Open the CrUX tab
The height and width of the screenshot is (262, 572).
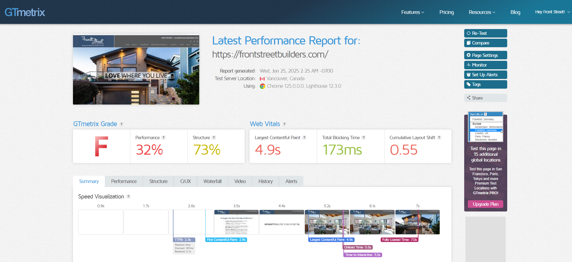(x=185, y=181)
